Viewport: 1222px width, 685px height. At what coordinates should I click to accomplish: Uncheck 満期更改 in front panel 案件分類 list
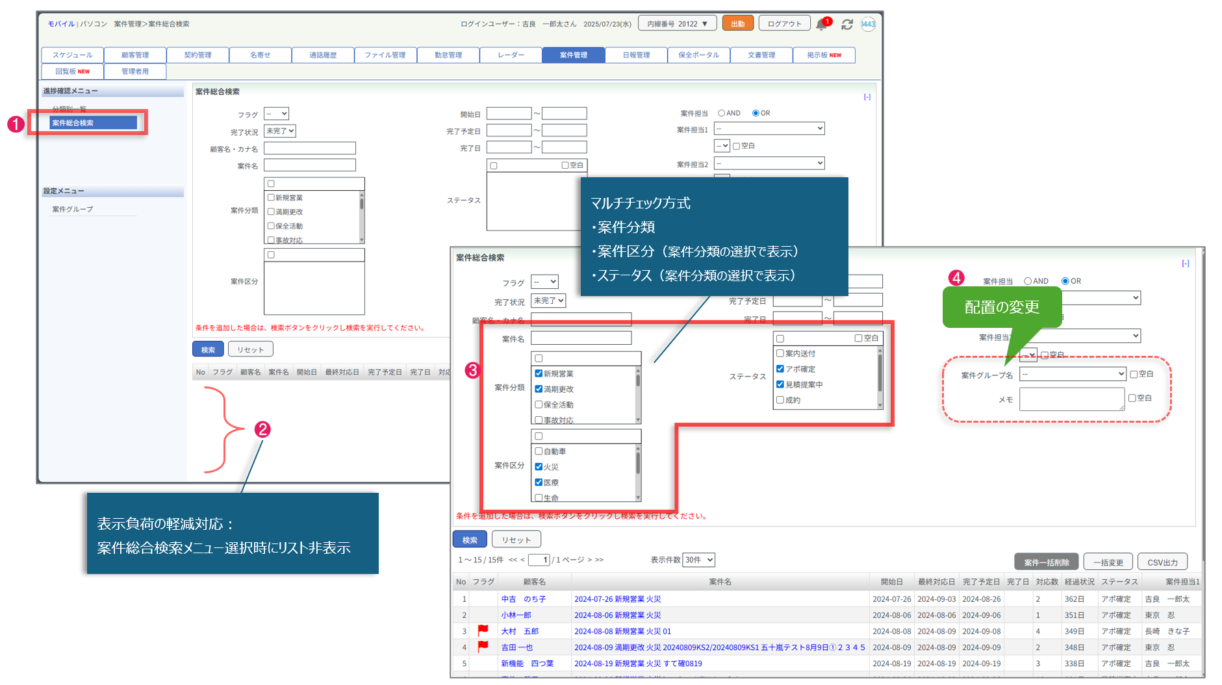[539, 389]
